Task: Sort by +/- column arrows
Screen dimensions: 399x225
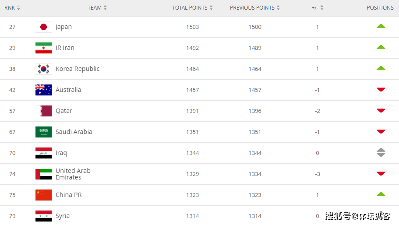Action: click(x=322, y=7)
